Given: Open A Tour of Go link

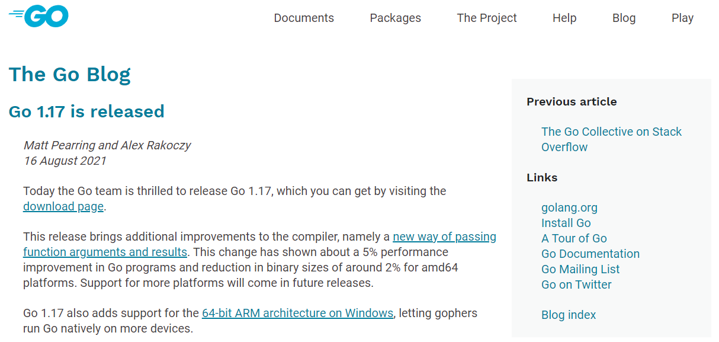Looking at the screenshot, I should click(574, 239).
